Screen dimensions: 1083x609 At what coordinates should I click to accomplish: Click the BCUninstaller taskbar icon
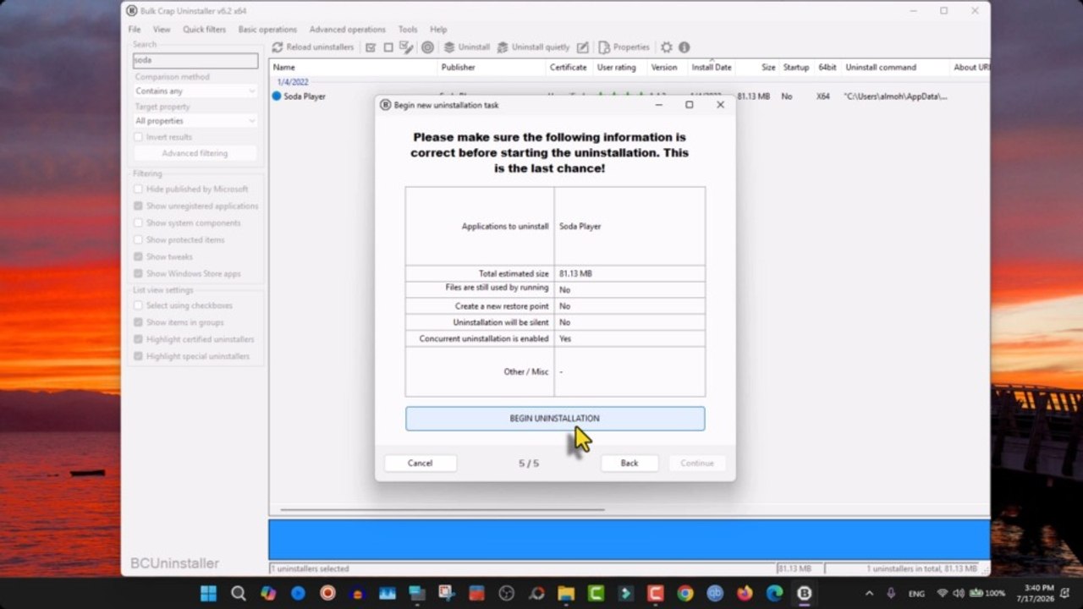pyautogui.click(x=804, y=594)
